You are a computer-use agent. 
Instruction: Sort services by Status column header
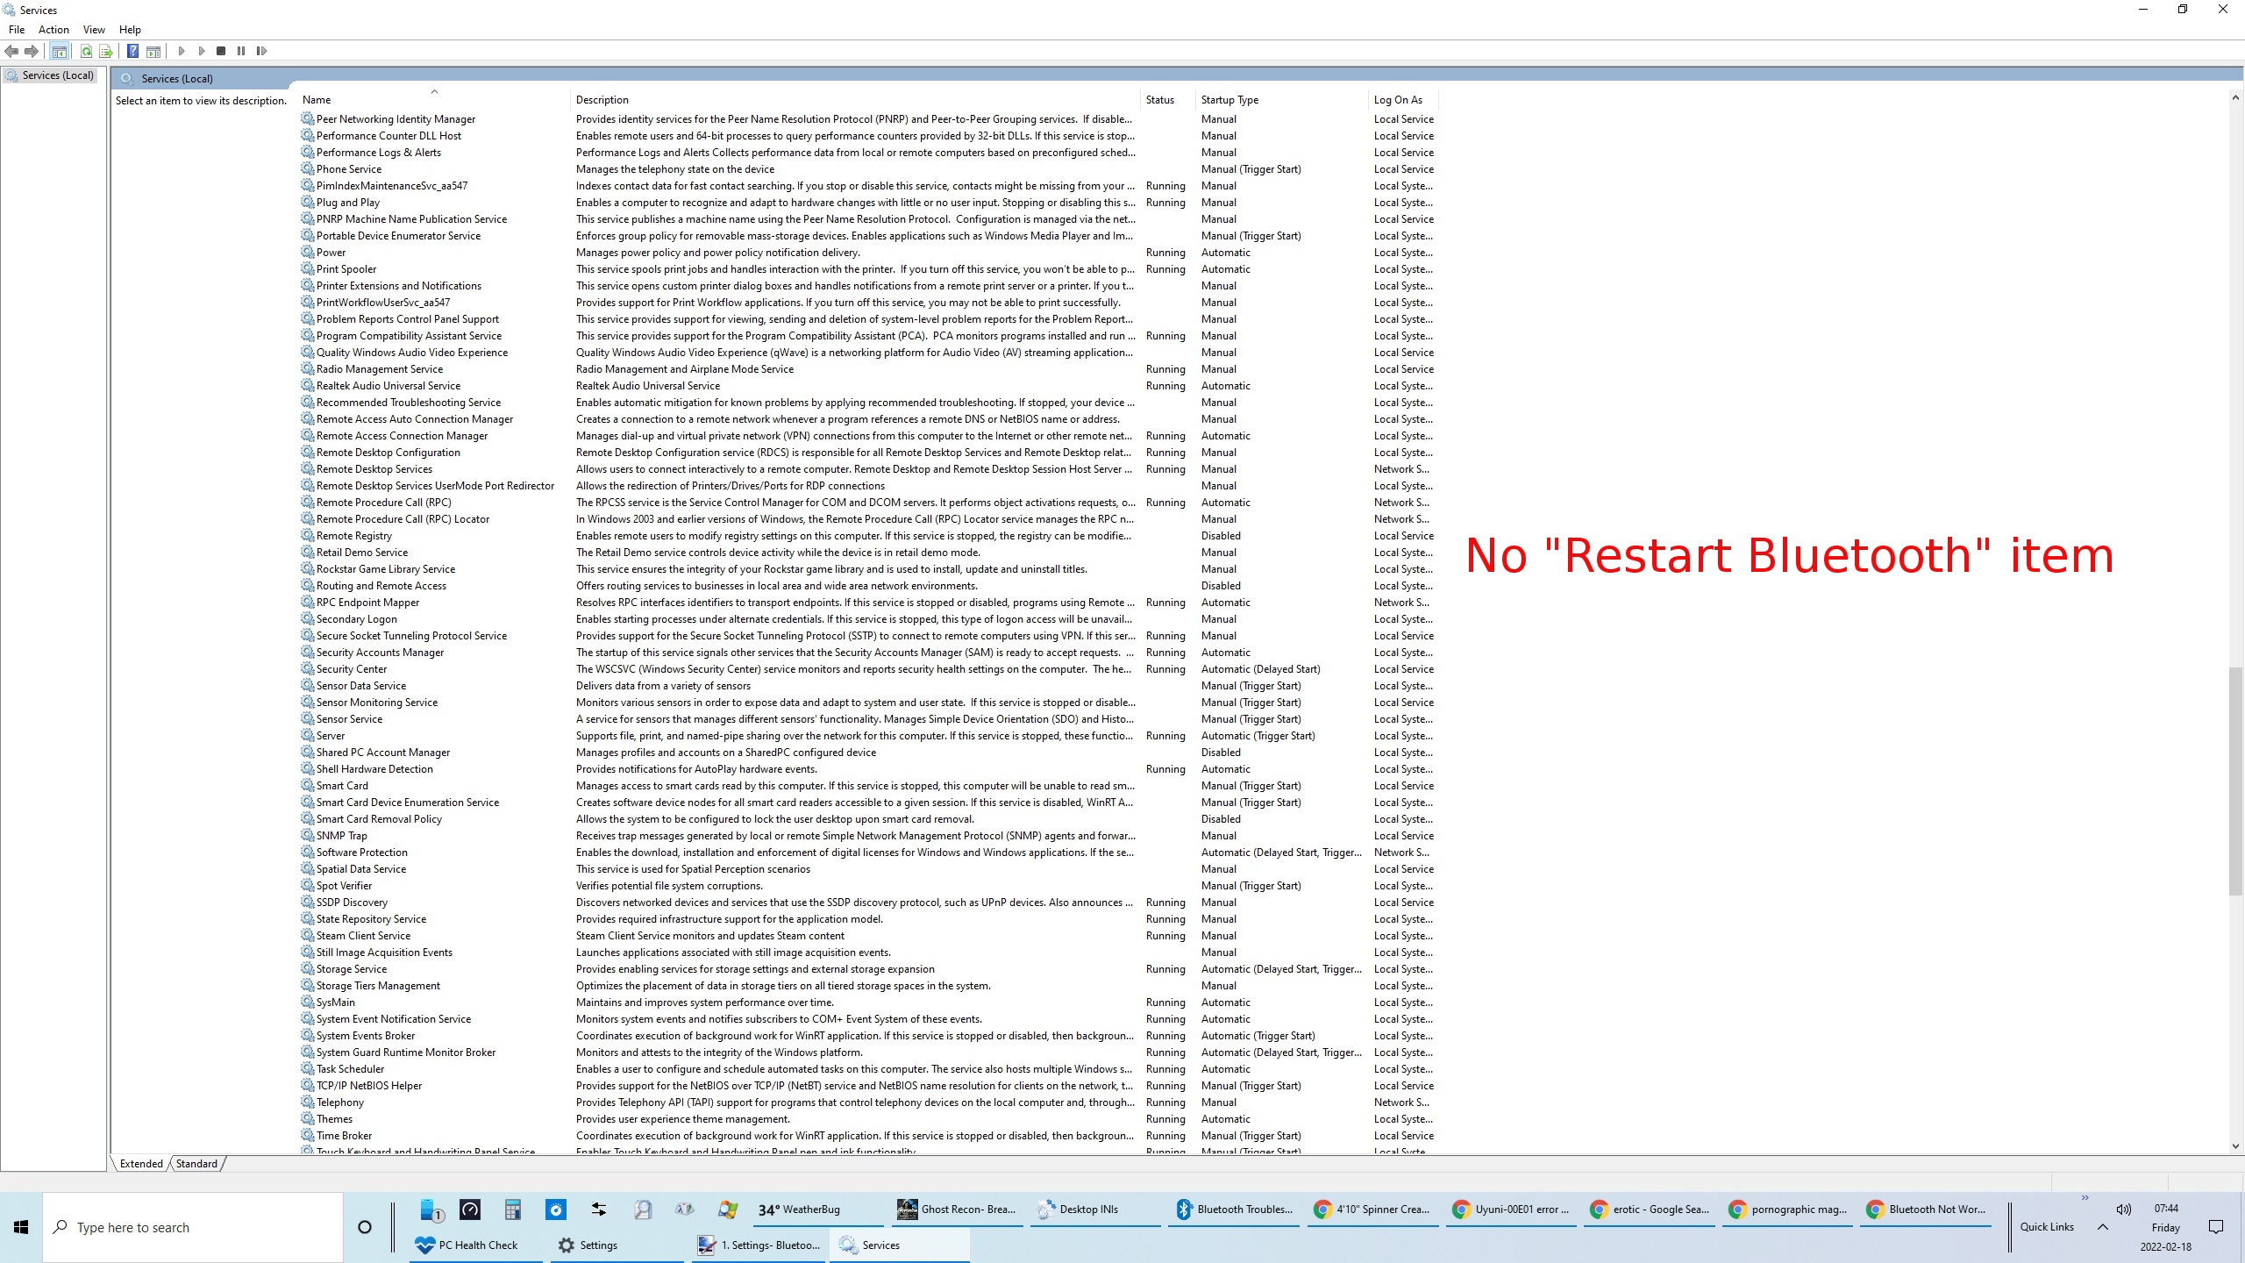[1159, 100]
